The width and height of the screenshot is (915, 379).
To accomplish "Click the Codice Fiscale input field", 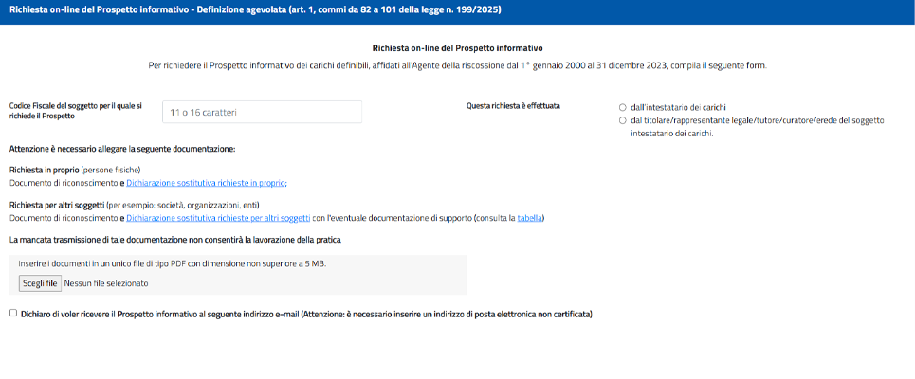I will (262, 112).
